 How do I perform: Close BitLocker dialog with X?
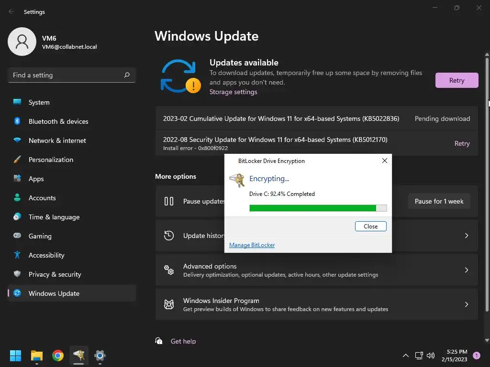(385, 161)
